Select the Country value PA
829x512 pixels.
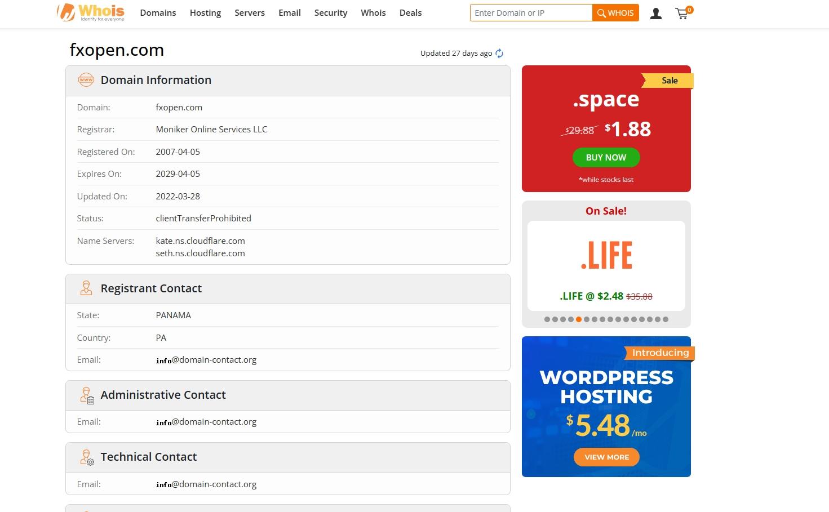click(161, 338)
